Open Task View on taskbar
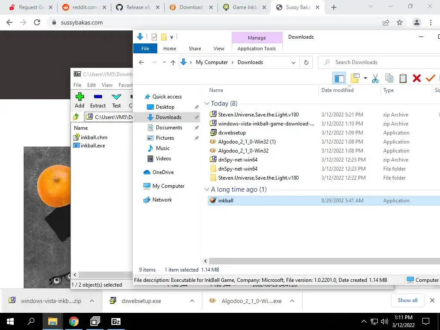Screen dimensions: 440x330 tap(95, 321)
